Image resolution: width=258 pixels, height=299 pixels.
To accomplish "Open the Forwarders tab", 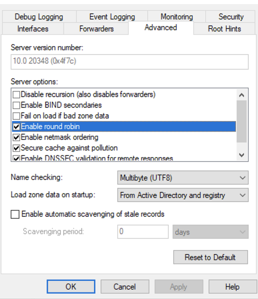I will pyautogui.click(x=96, y=29).
